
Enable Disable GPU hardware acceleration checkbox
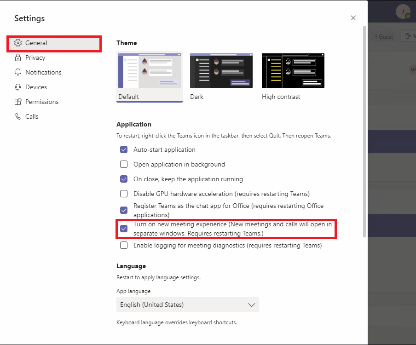124,194
